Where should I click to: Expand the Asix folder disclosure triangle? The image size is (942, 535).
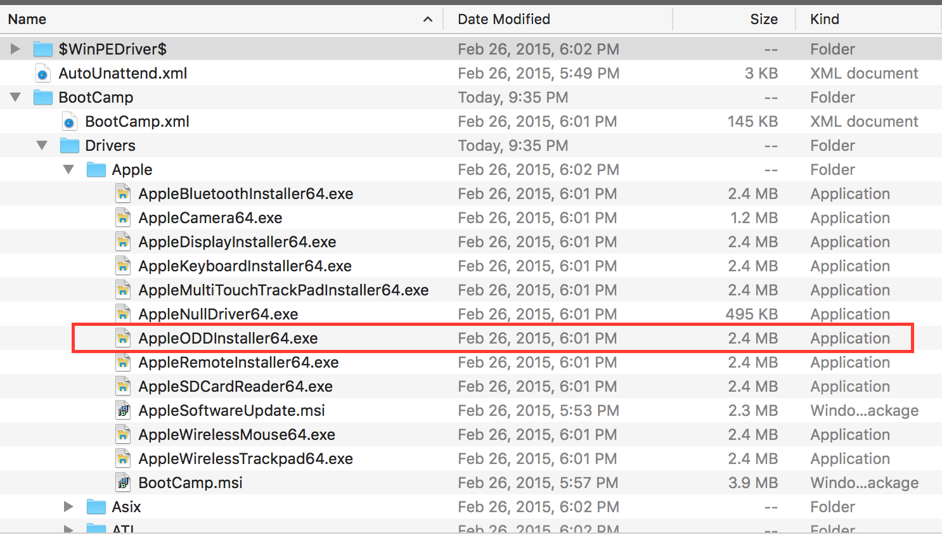68,506
